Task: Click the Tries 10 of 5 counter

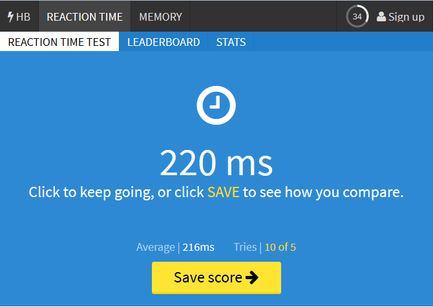Action: (265, 248)
